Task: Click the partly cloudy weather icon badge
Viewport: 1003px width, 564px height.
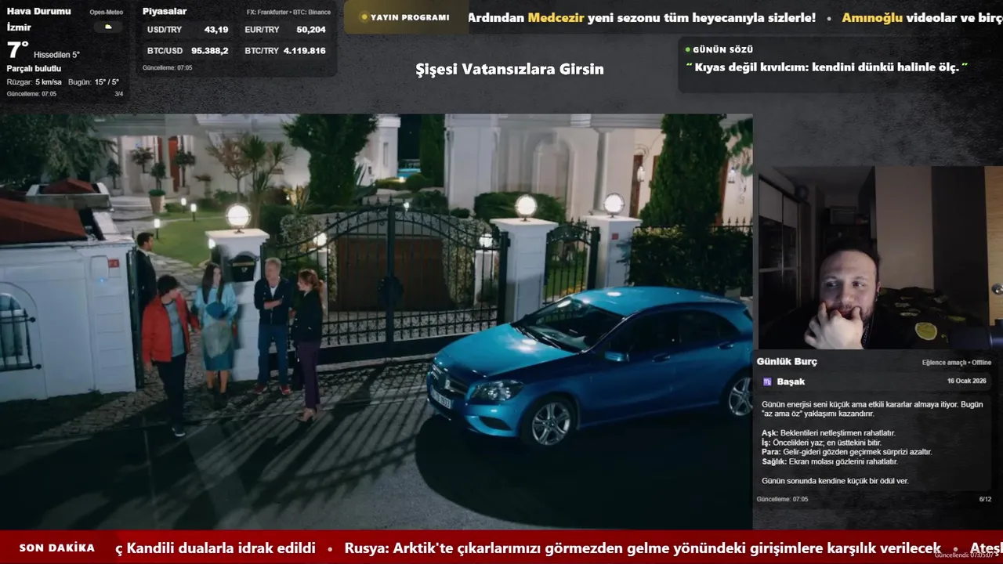Action: click(108, 27)
